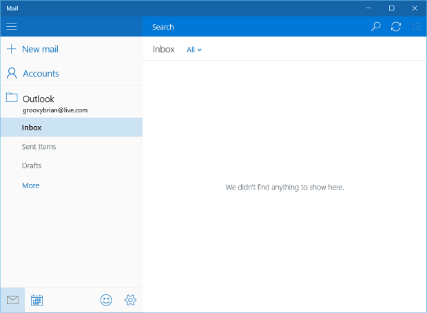Click the Outlook folder icon
Screen dimensions: 427x313
(x=12, y=97)
